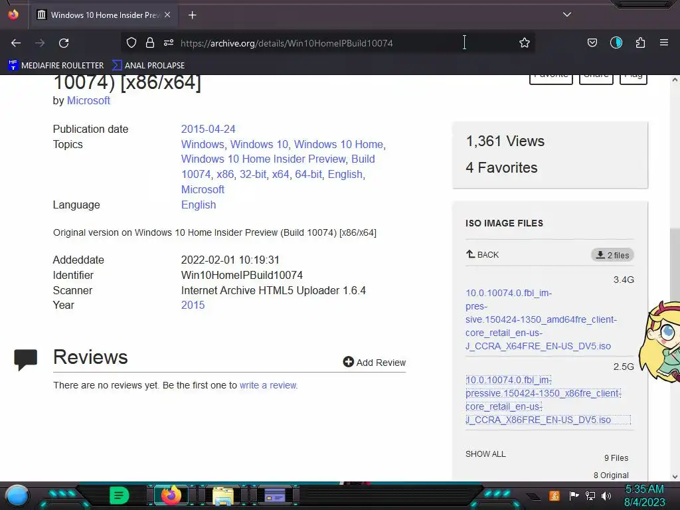Click BACK in ISO Image Files panel
This screenshot has width=680, height=510.
pos(482,254)
